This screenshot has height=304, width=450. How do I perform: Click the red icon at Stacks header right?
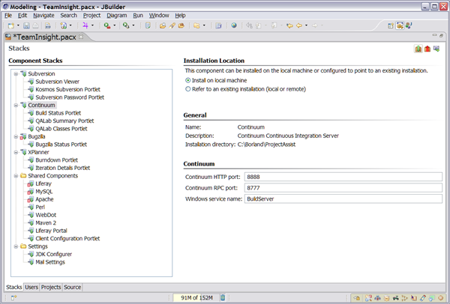click(427, 49)
